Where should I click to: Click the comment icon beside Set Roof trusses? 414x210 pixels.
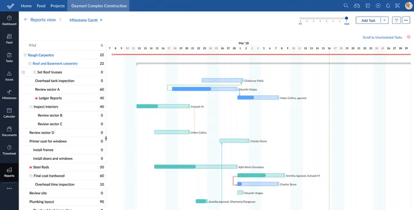pyautogui.click(x=23, y=72)
